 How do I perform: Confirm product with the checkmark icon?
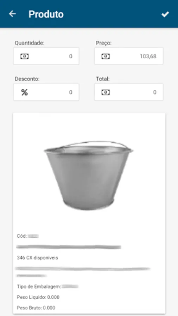[x=165, y=14]
